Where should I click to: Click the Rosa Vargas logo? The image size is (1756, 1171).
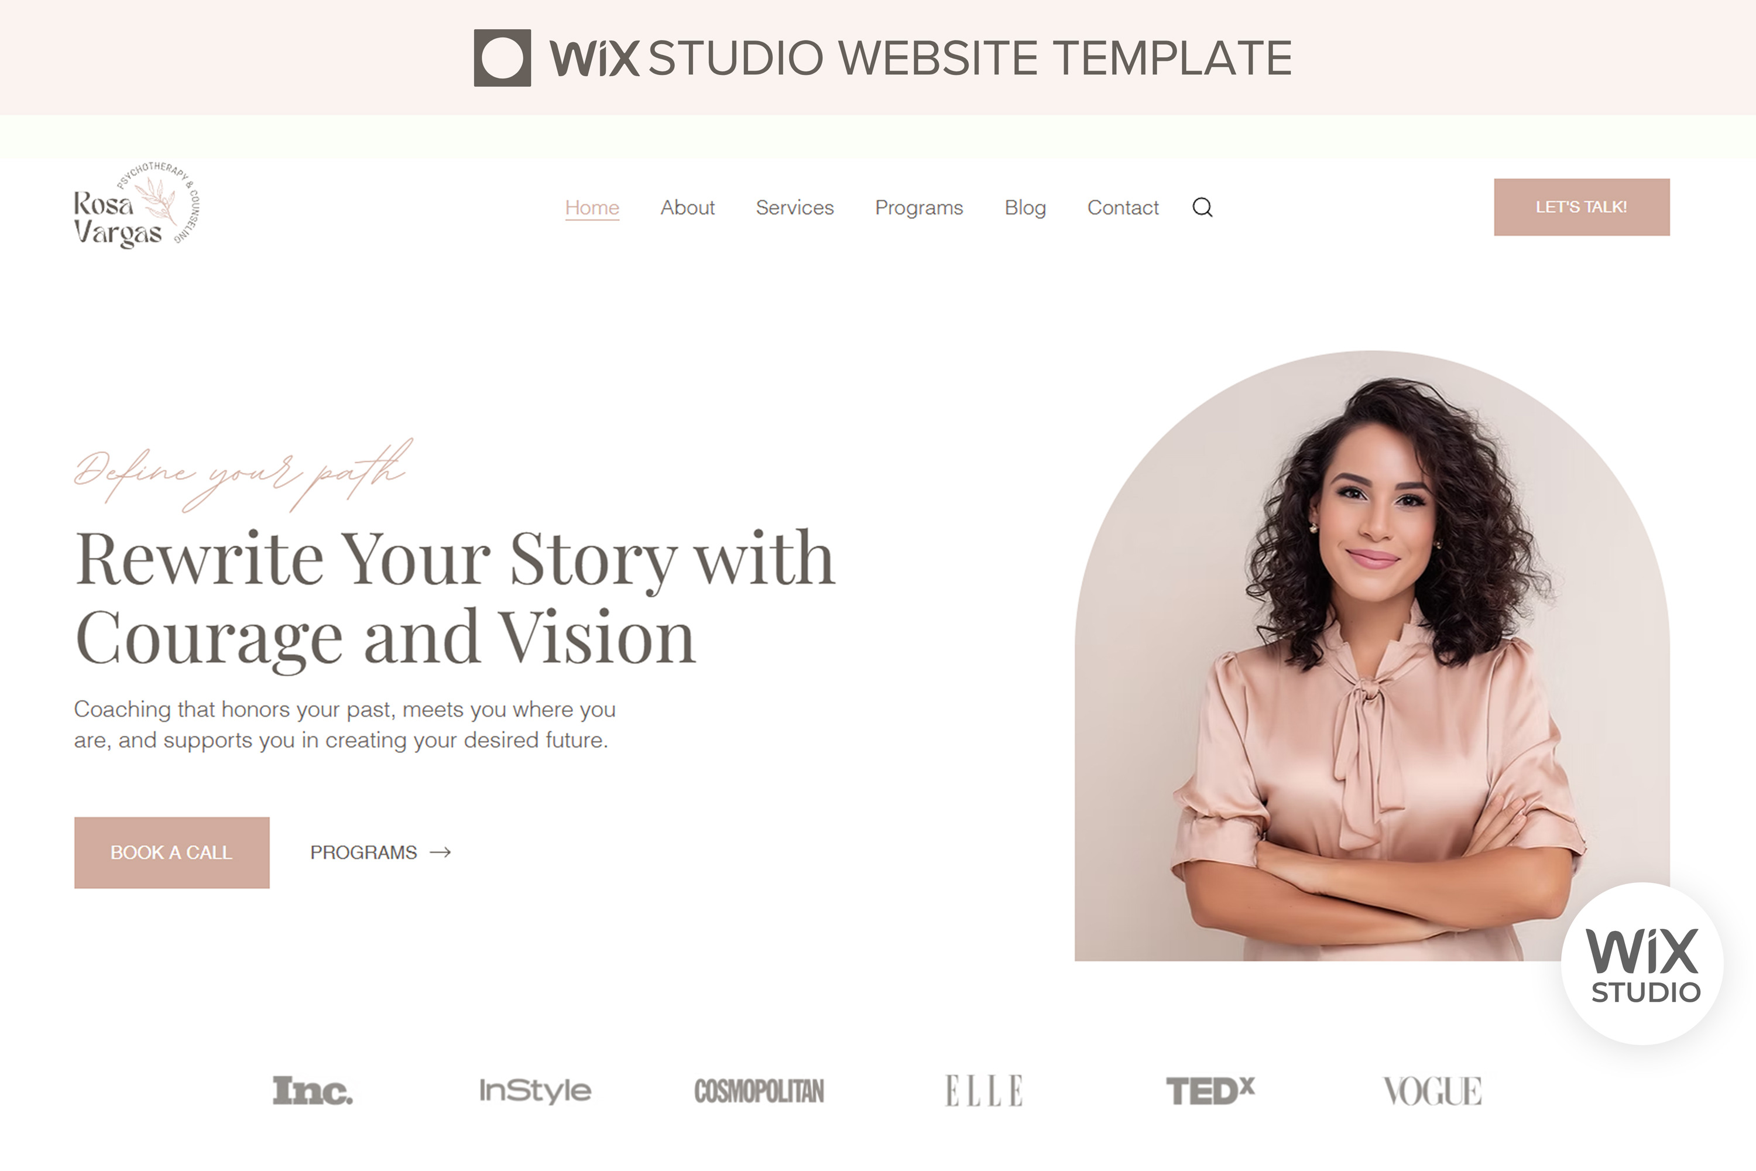point(136,204)
